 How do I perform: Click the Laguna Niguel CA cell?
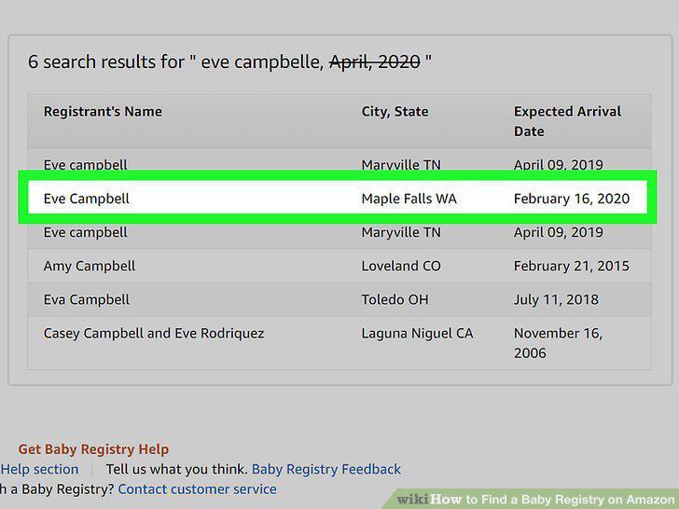click(x=417, y=334)
